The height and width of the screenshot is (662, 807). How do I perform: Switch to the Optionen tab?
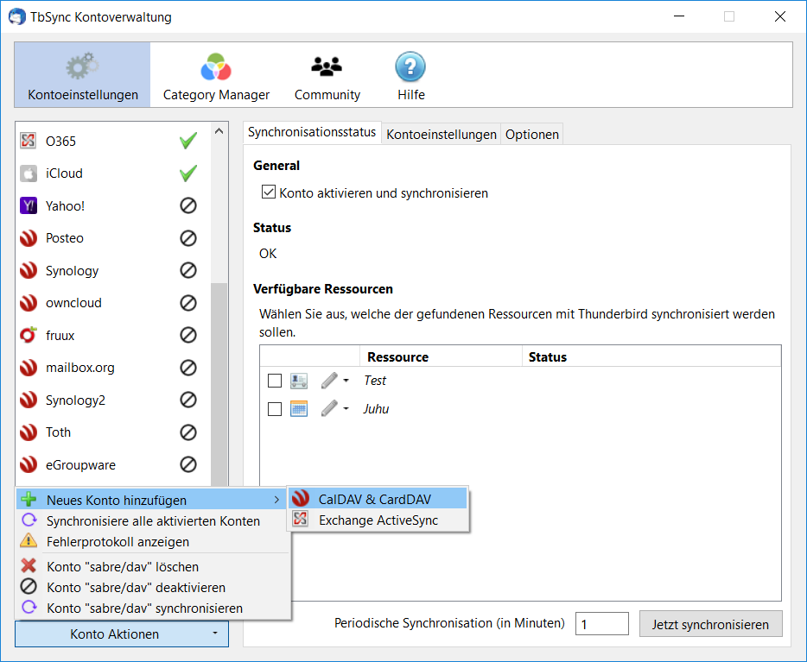531,134
